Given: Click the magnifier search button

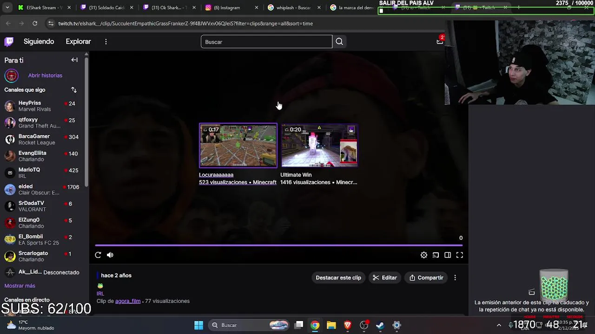Looking at the screenshot, I should [x=339, y=42].
